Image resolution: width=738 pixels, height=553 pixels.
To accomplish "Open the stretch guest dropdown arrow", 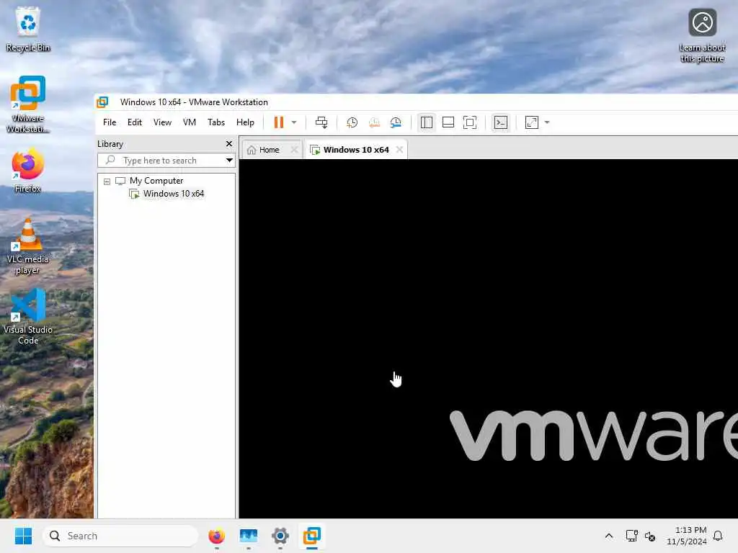I will [x=547, y=122].
